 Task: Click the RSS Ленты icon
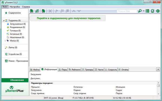6,47
